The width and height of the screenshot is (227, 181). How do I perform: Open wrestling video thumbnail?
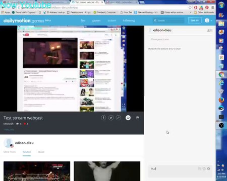click(x=37, y=171)
